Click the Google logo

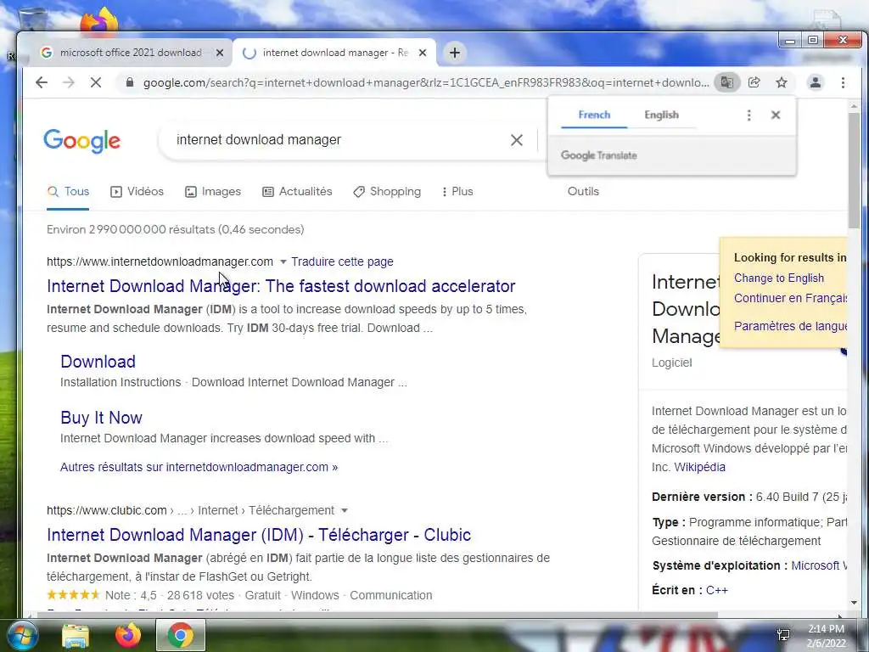82,141
